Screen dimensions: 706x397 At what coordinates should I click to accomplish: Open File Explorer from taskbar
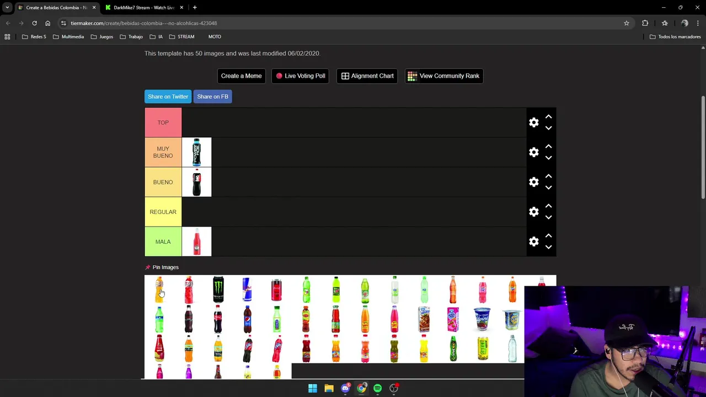tap(329, 388)
